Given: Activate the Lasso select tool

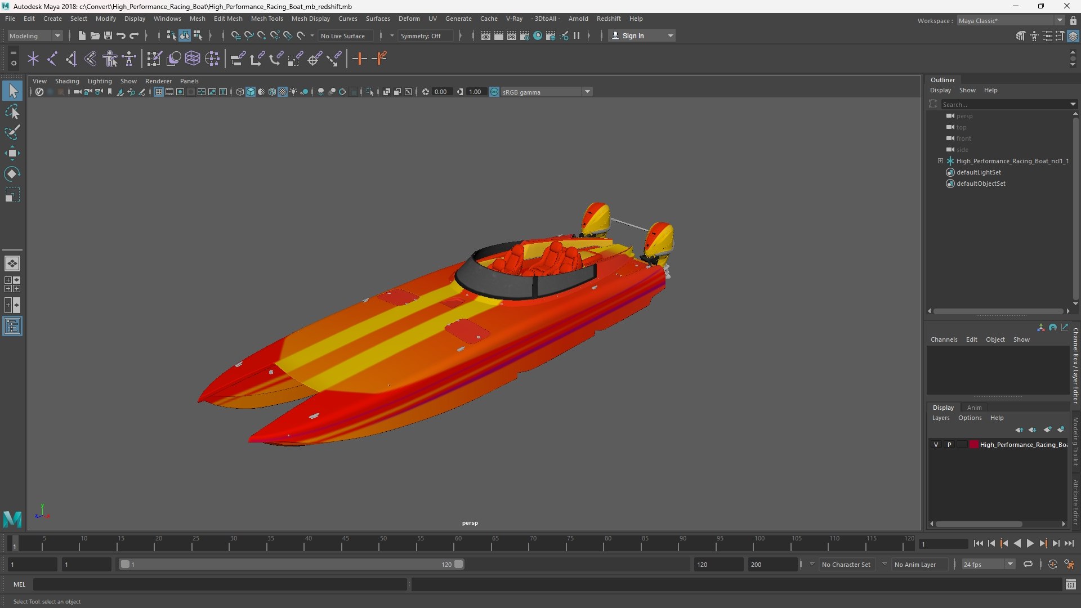Looking at the screenshot, I should [12, 111].
